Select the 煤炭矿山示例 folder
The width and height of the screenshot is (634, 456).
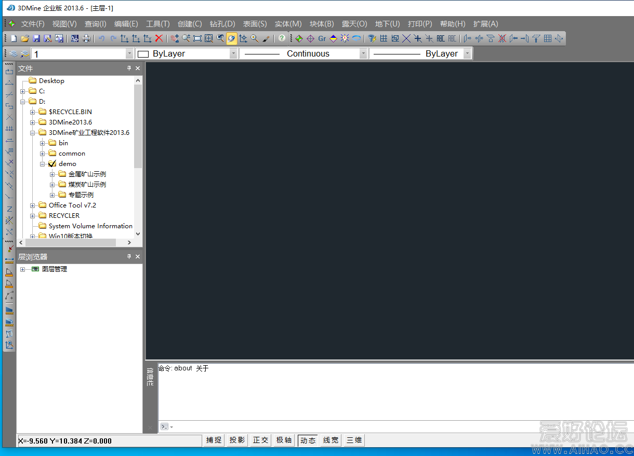(87, 184)
